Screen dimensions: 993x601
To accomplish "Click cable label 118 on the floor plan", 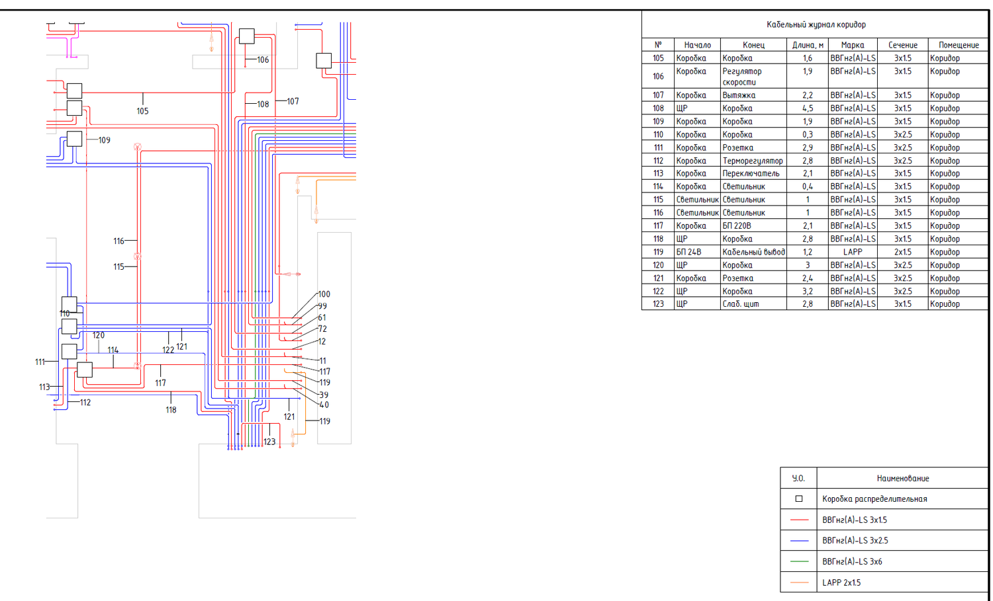I will click(x=171, y=410).
